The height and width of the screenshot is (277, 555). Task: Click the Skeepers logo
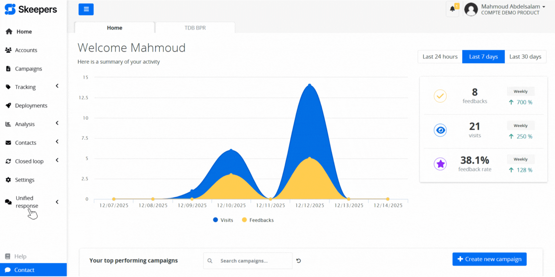31,9
